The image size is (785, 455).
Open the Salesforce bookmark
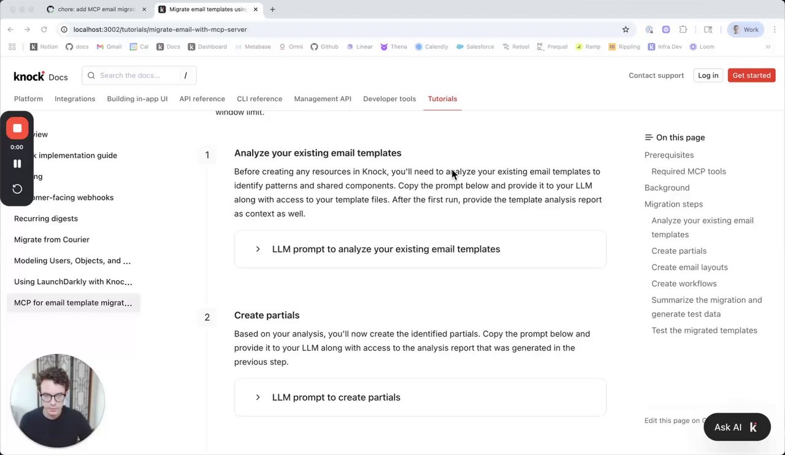[475, 47]
